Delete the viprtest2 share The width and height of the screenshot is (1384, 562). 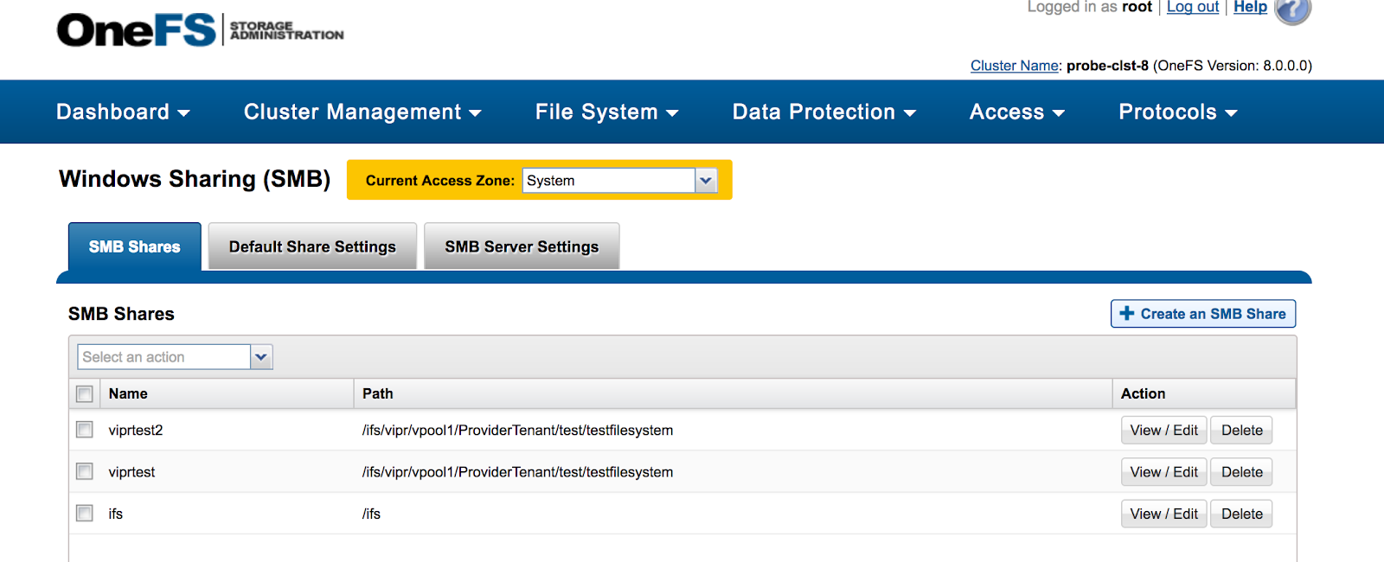click(x=1241, y=431)
